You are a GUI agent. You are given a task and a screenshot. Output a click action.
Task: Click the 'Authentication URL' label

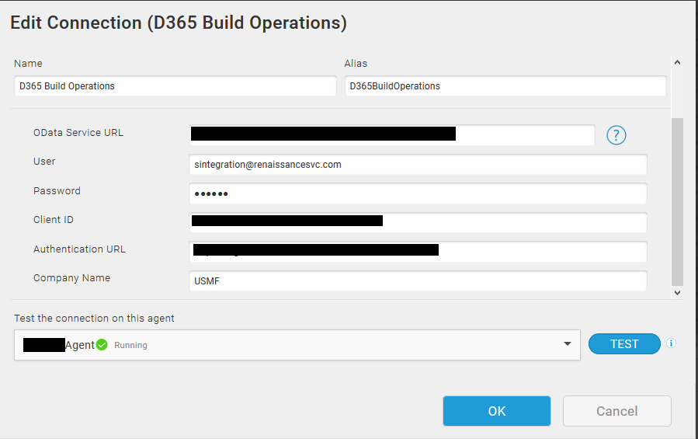click(x=79, y=249)
